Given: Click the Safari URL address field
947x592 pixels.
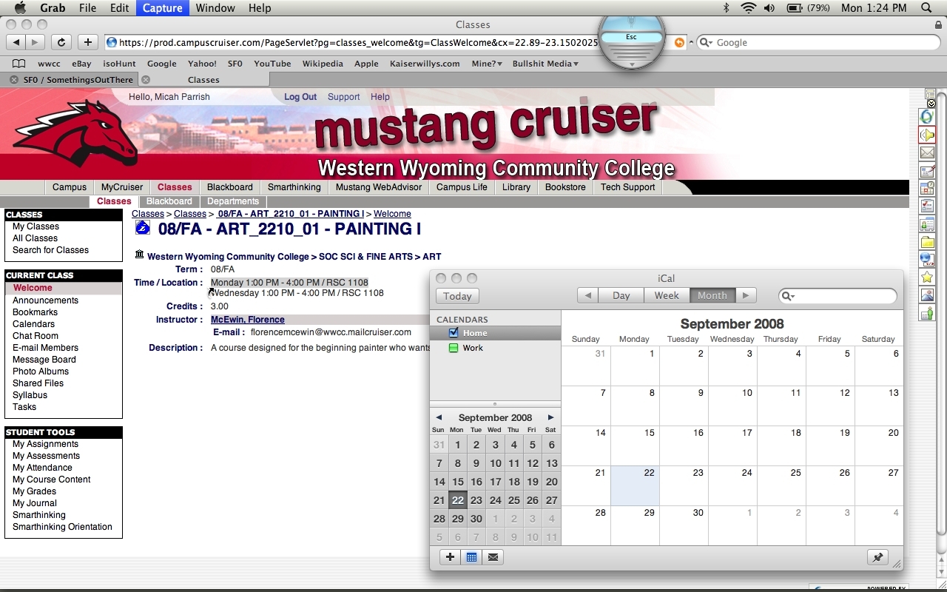Looking at the screenshot, I should click(x=355, y=43).
